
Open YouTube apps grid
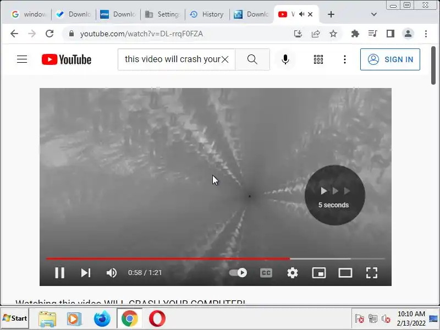(318, 59)
